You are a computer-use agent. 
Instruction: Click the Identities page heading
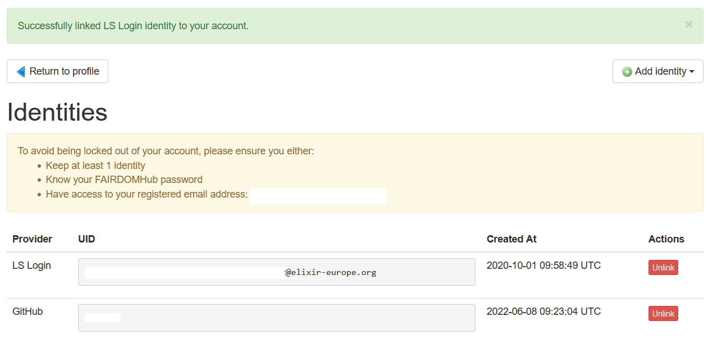tap(57, 112)
